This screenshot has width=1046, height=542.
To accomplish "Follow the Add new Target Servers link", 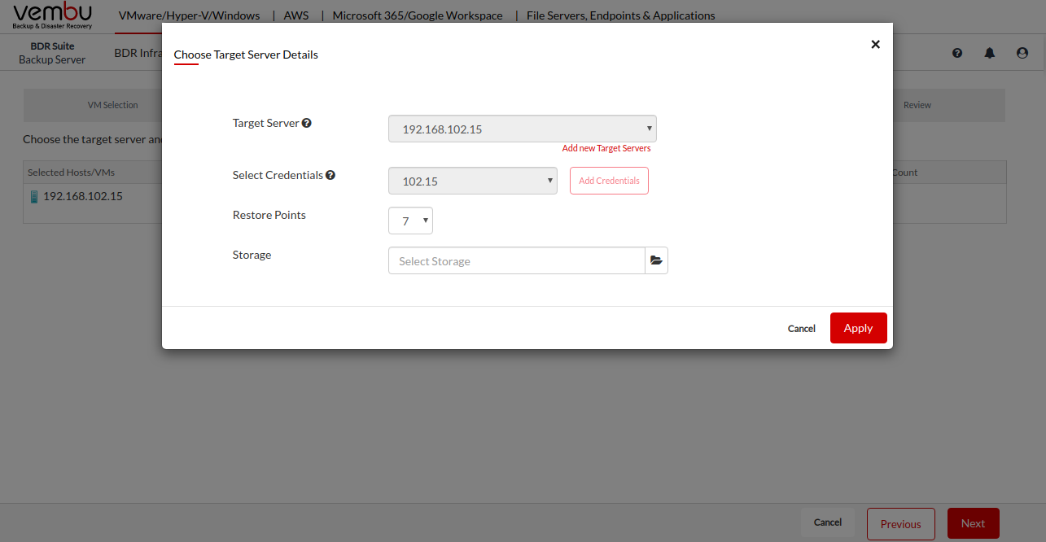I will (606, 149).
